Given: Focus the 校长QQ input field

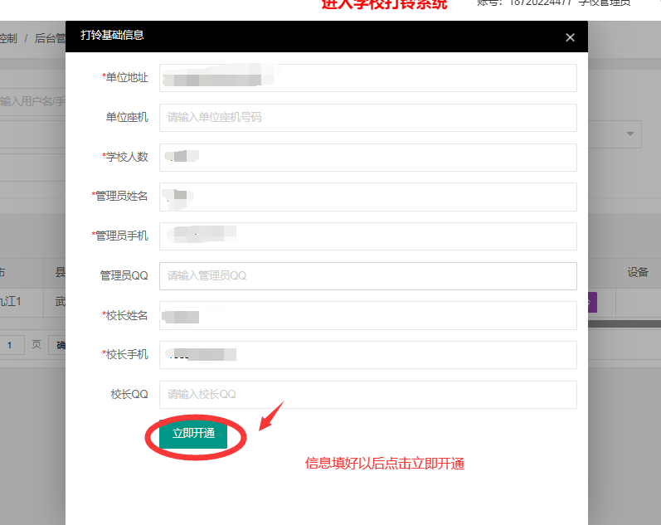Looking at the screenshot, I should click(368, 395).
